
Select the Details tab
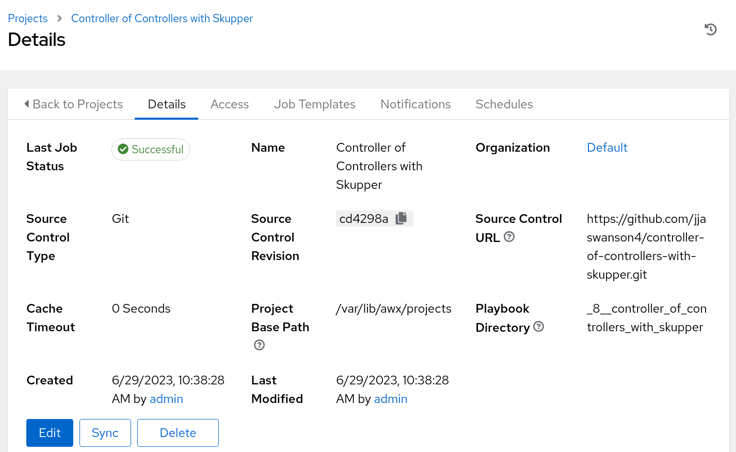point(166,104)
